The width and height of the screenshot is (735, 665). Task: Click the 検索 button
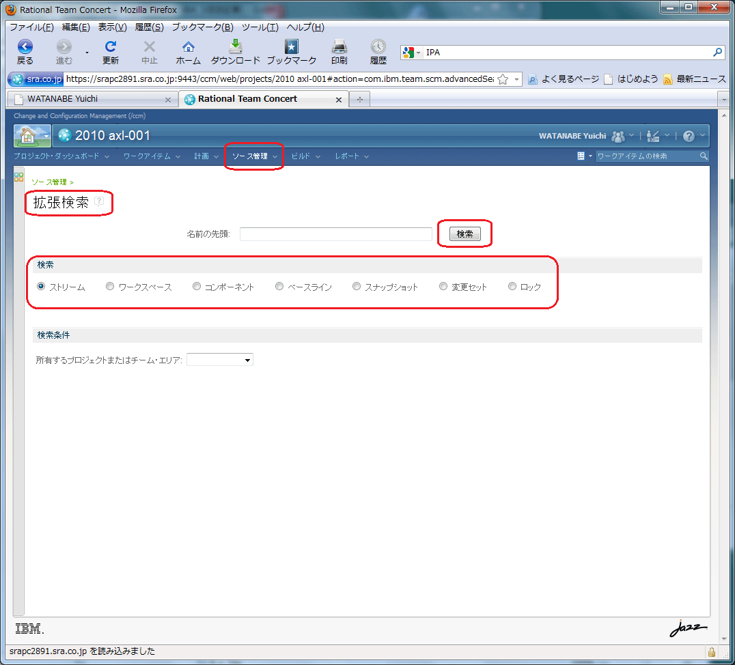click(x=464, y=234)
